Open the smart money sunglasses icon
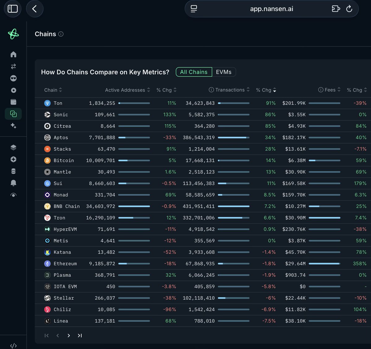 click(13, 78)
